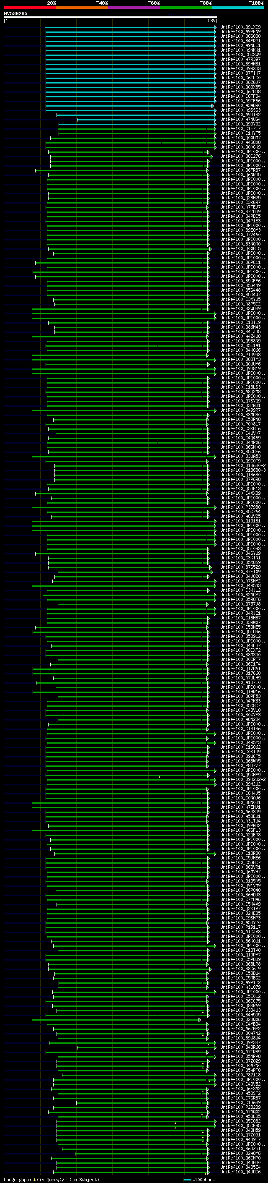The image size is (268, 1183).
Task: Click the cyan alignment bar of UniRef100_Q9LXC9
Action: coord(131,28)
